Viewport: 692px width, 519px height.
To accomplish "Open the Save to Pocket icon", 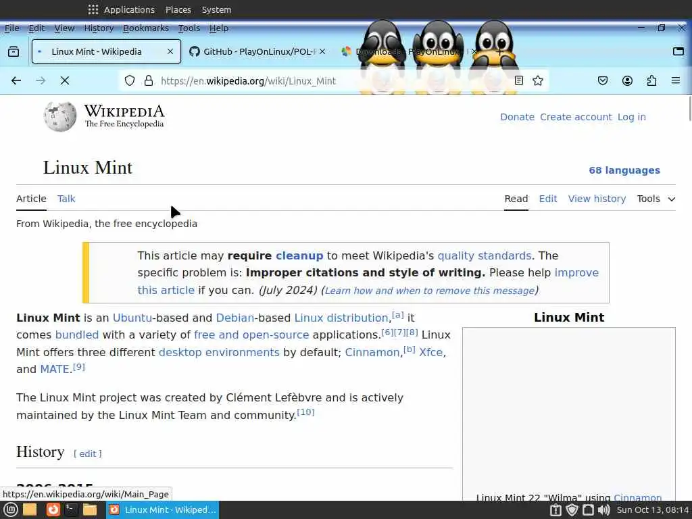I will click(603, 81).
